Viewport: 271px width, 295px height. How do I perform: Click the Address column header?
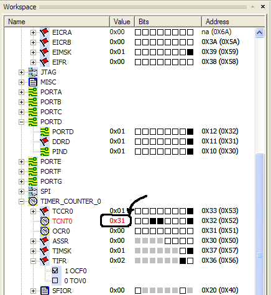(233, 22)
